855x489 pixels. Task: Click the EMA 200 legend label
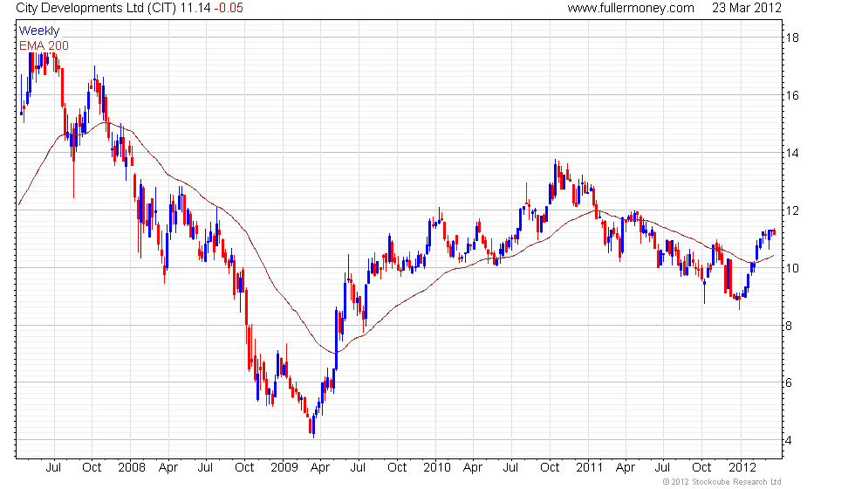coord(44,45)
